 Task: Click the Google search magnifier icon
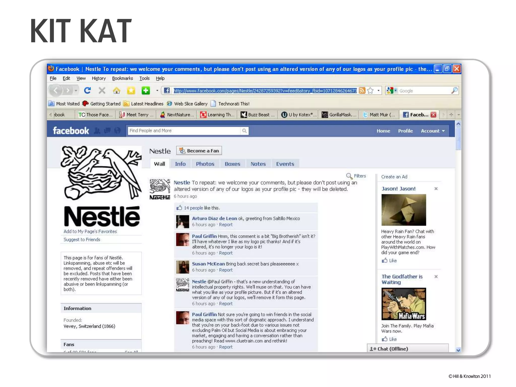pyautogui.click(x=454, y=90)
